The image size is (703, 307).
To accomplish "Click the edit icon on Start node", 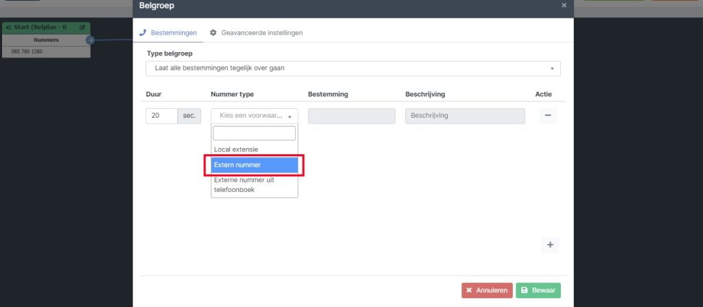I will tap(82, 27).
